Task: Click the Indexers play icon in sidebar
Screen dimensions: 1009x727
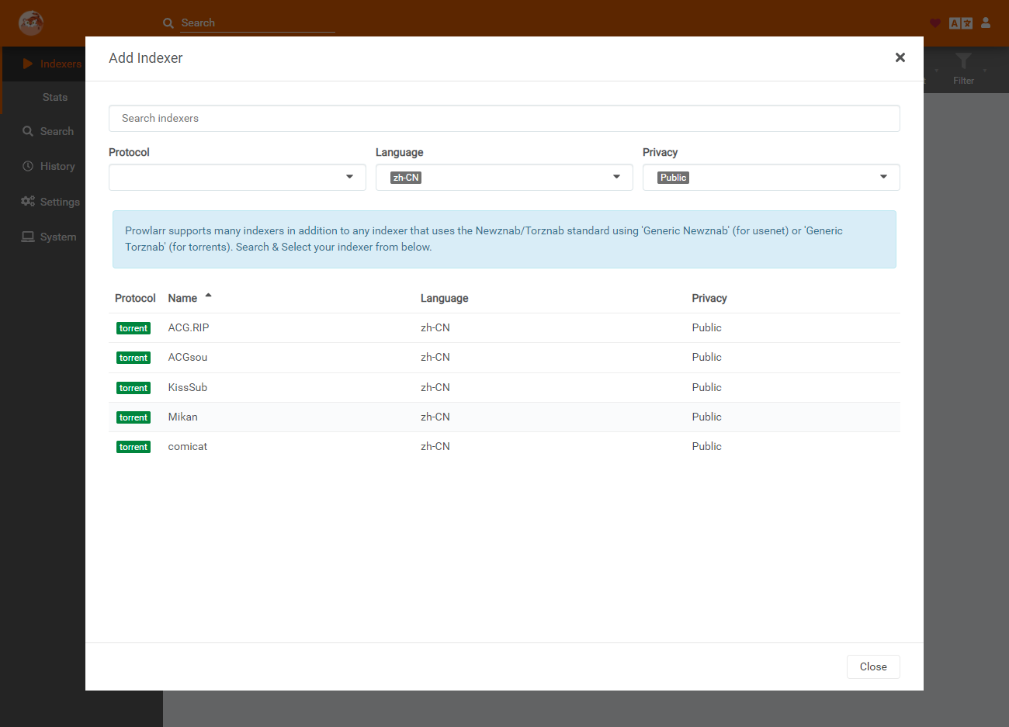Action: (x=28, y=64)
